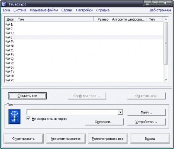Click the Создать том button
174x149 pixels.
(x=27, y=96)
